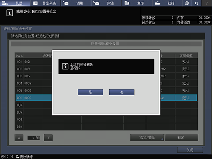
Task: Click the 双面调整 column header
Action: [x=186, y=56]
